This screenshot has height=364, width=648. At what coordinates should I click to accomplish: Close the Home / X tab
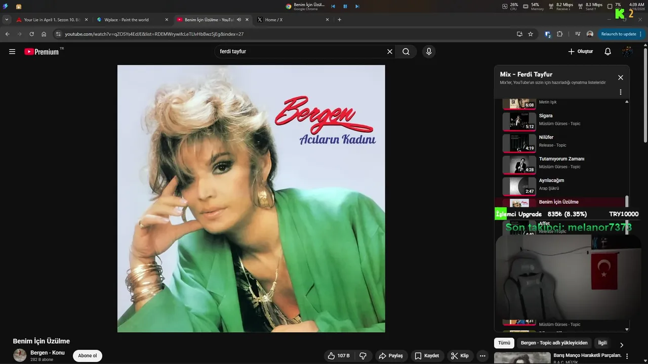tap(327, 20)
